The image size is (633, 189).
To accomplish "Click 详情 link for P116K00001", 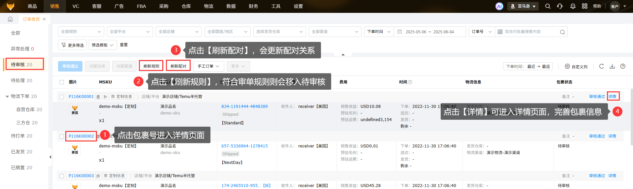I will [x=612, y=97].
